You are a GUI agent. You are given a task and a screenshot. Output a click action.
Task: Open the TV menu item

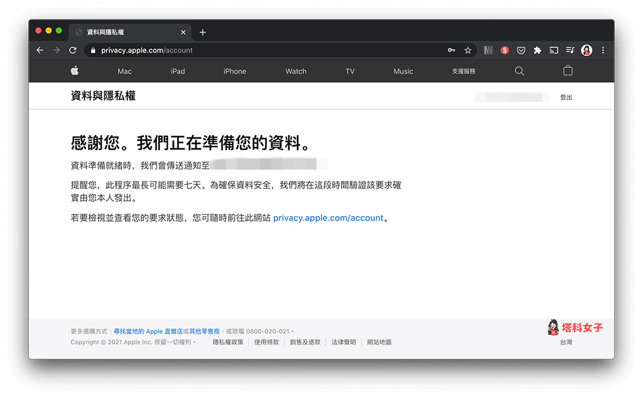pos(350,72)
